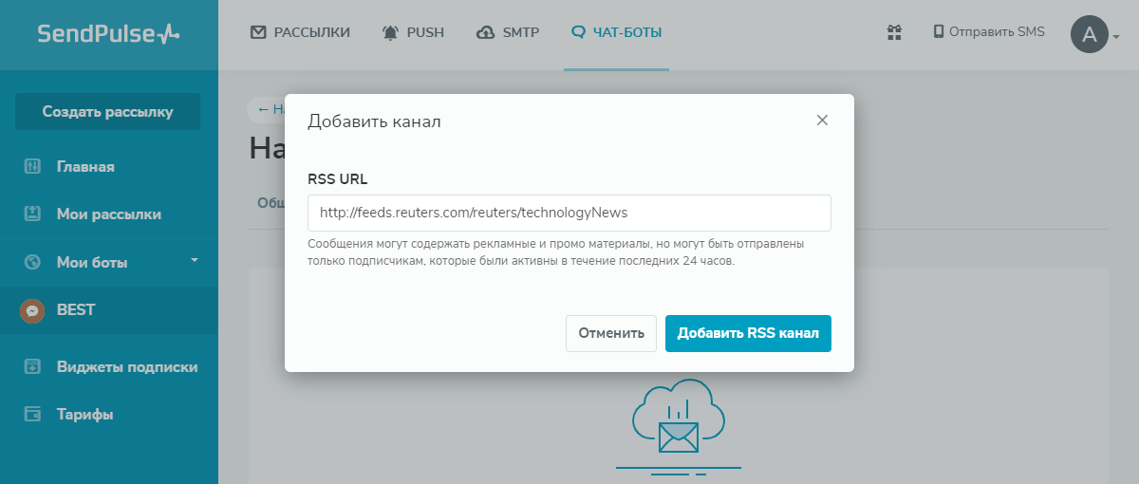Click the Отправить SMS link
This screenshot has width=1139, height=484.
(989, 32)
